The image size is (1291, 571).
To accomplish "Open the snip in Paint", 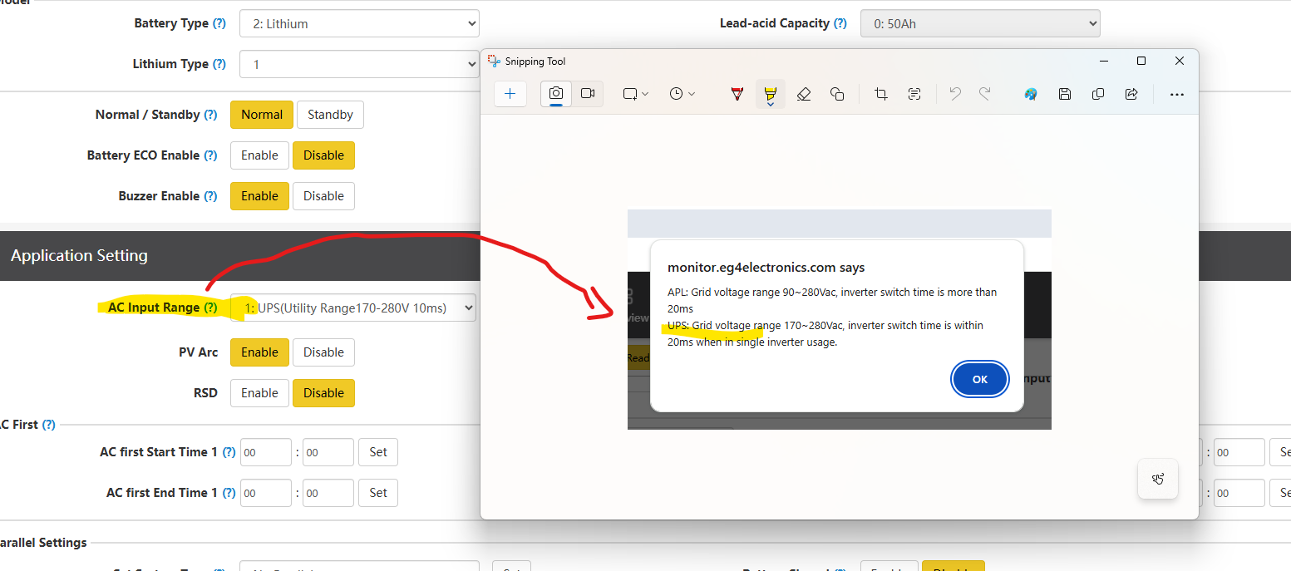I will (1031, 94).
